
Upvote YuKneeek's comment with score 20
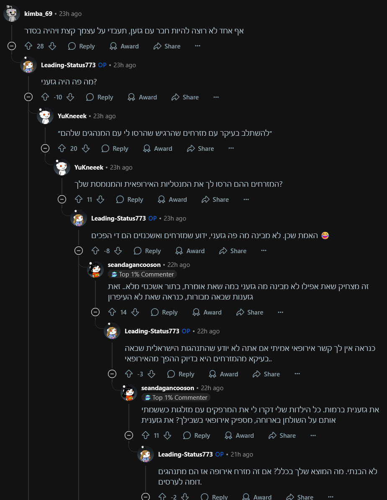tap(62, 148)
